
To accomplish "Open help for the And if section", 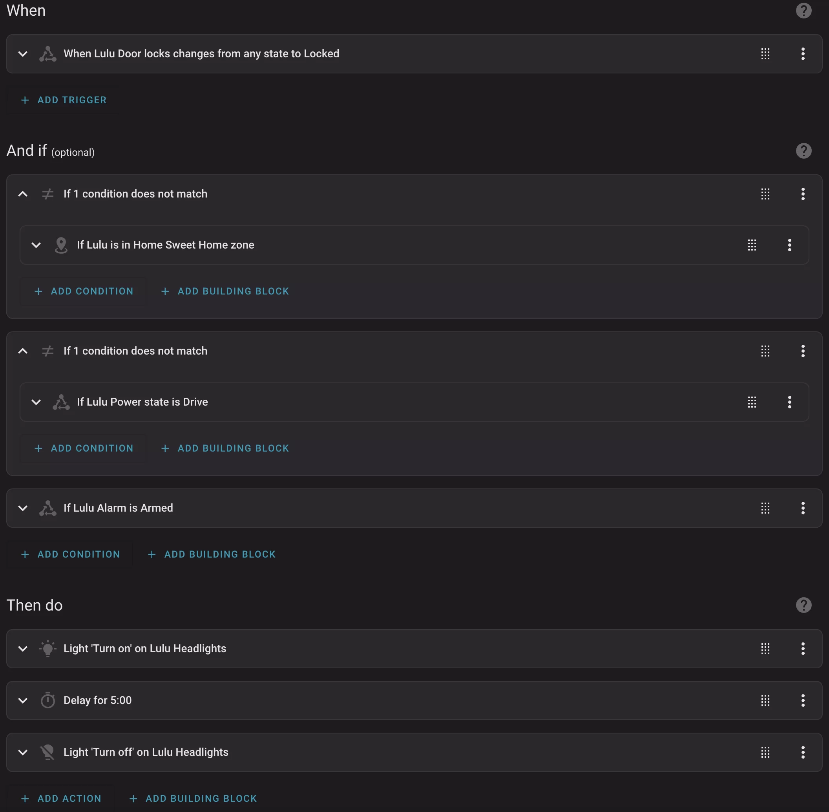I will pyautogui.click(x=803, y=150).
